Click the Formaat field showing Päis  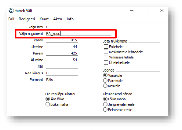(x=70, y=80)
